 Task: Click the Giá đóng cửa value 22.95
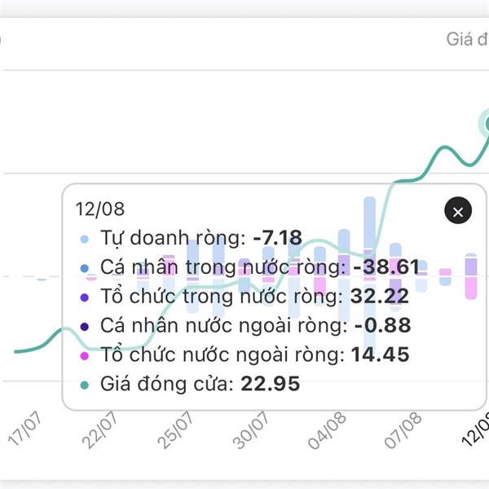(x=270, y=384)
